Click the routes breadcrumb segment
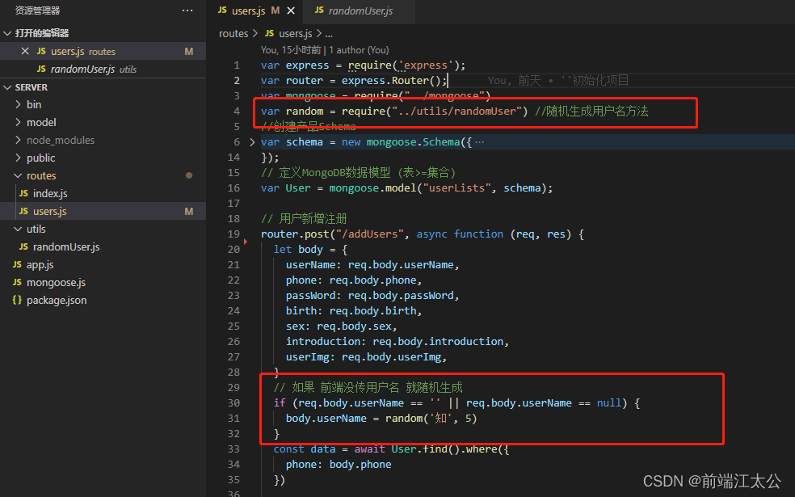Screen dimensions: 795x497 coord(233,33)
